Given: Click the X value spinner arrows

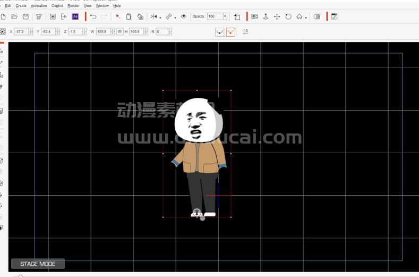Looking at the screenshot, I should pyautogui.click(x=31, y=31).
